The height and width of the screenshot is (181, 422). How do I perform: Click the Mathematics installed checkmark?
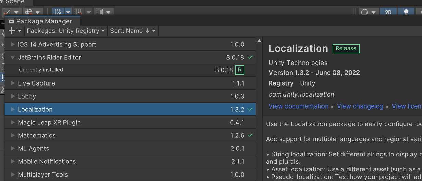250,135
